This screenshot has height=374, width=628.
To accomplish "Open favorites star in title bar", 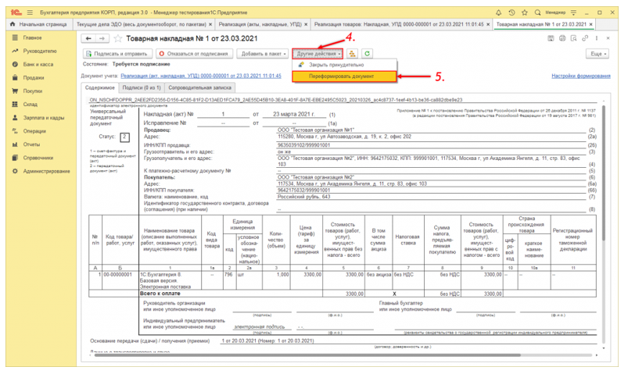I will (x=524, y=12).
